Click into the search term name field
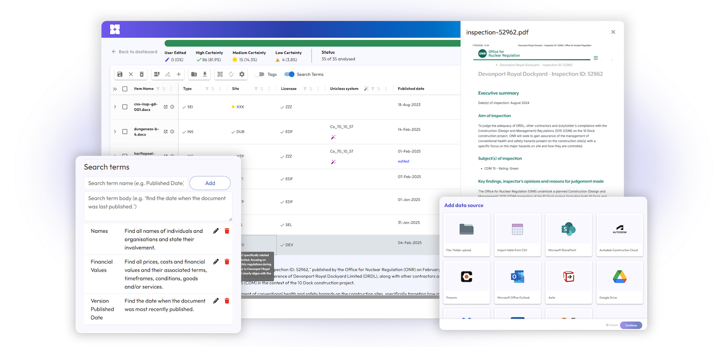The height and width of the screenshot is (347, 726). tap(136, 183)
